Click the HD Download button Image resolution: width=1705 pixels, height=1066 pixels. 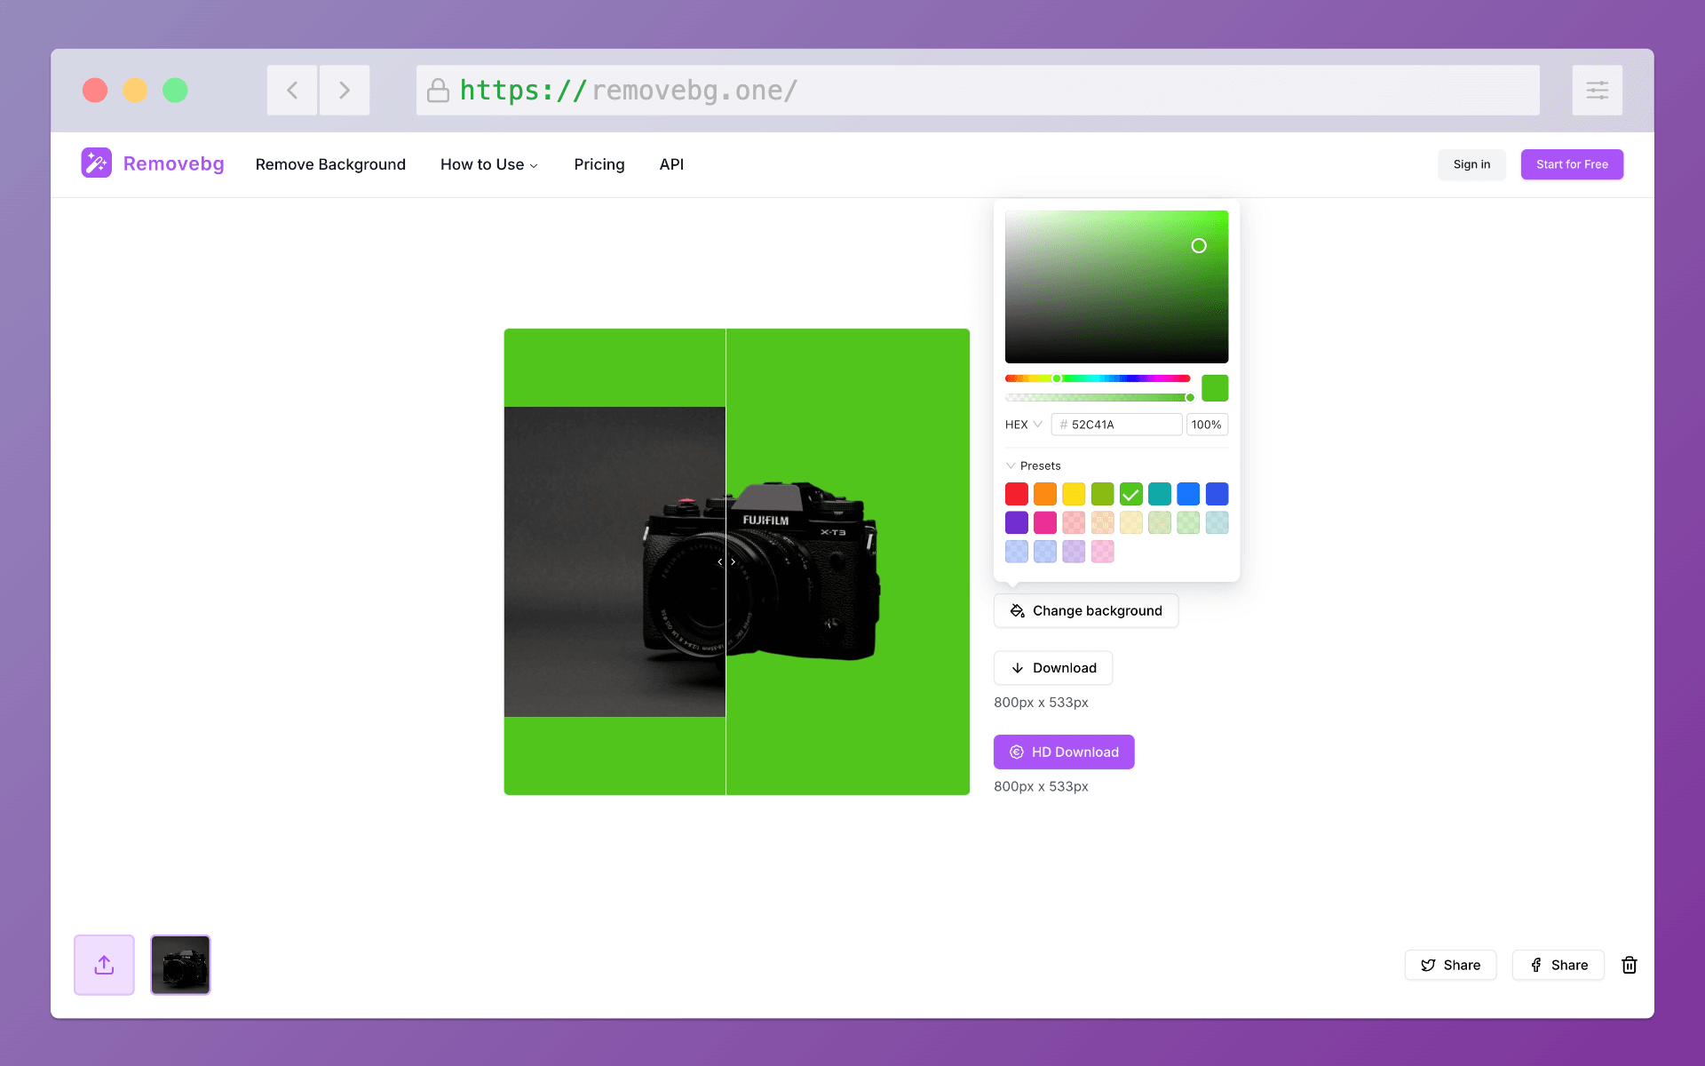(x=1063, y=752)
